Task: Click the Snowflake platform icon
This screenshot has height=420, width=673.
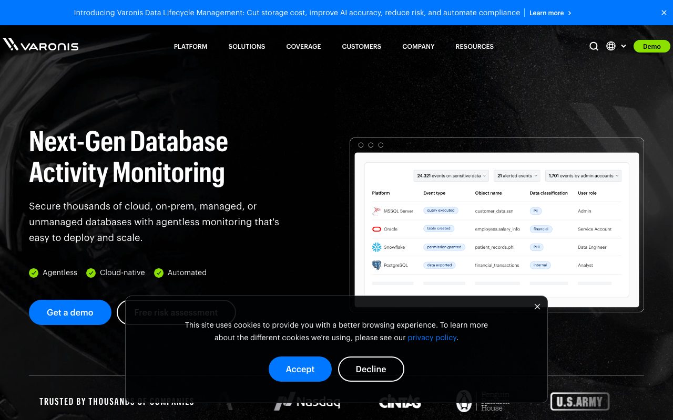Action: coord(376,247)
